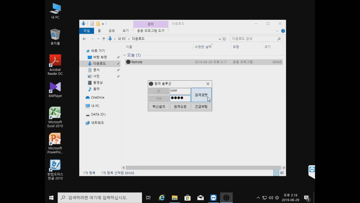Open the 보기 ribbon tab
This screenshot has width=360, height=203.
point(125,31)
